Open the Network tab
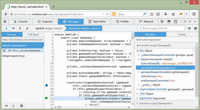The height and width of the screenshot is (110, 200). click(x=146, y=21)
